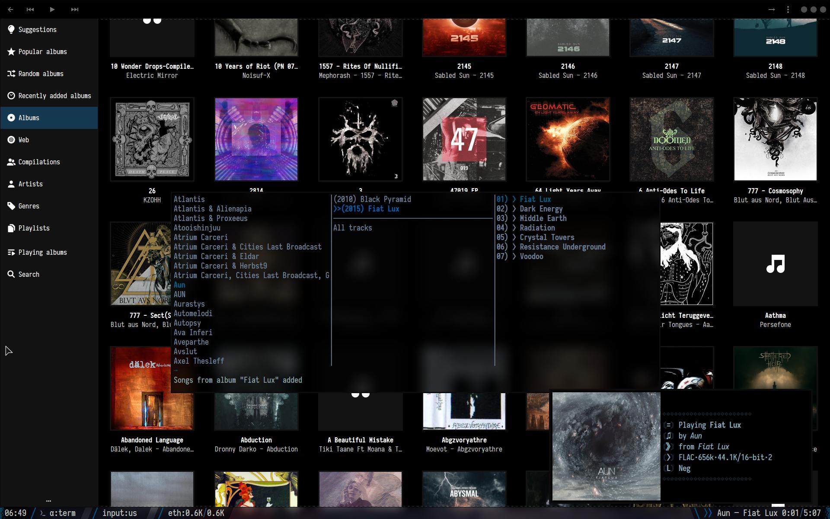Select artist Axel Thesleff

(199, 361)
